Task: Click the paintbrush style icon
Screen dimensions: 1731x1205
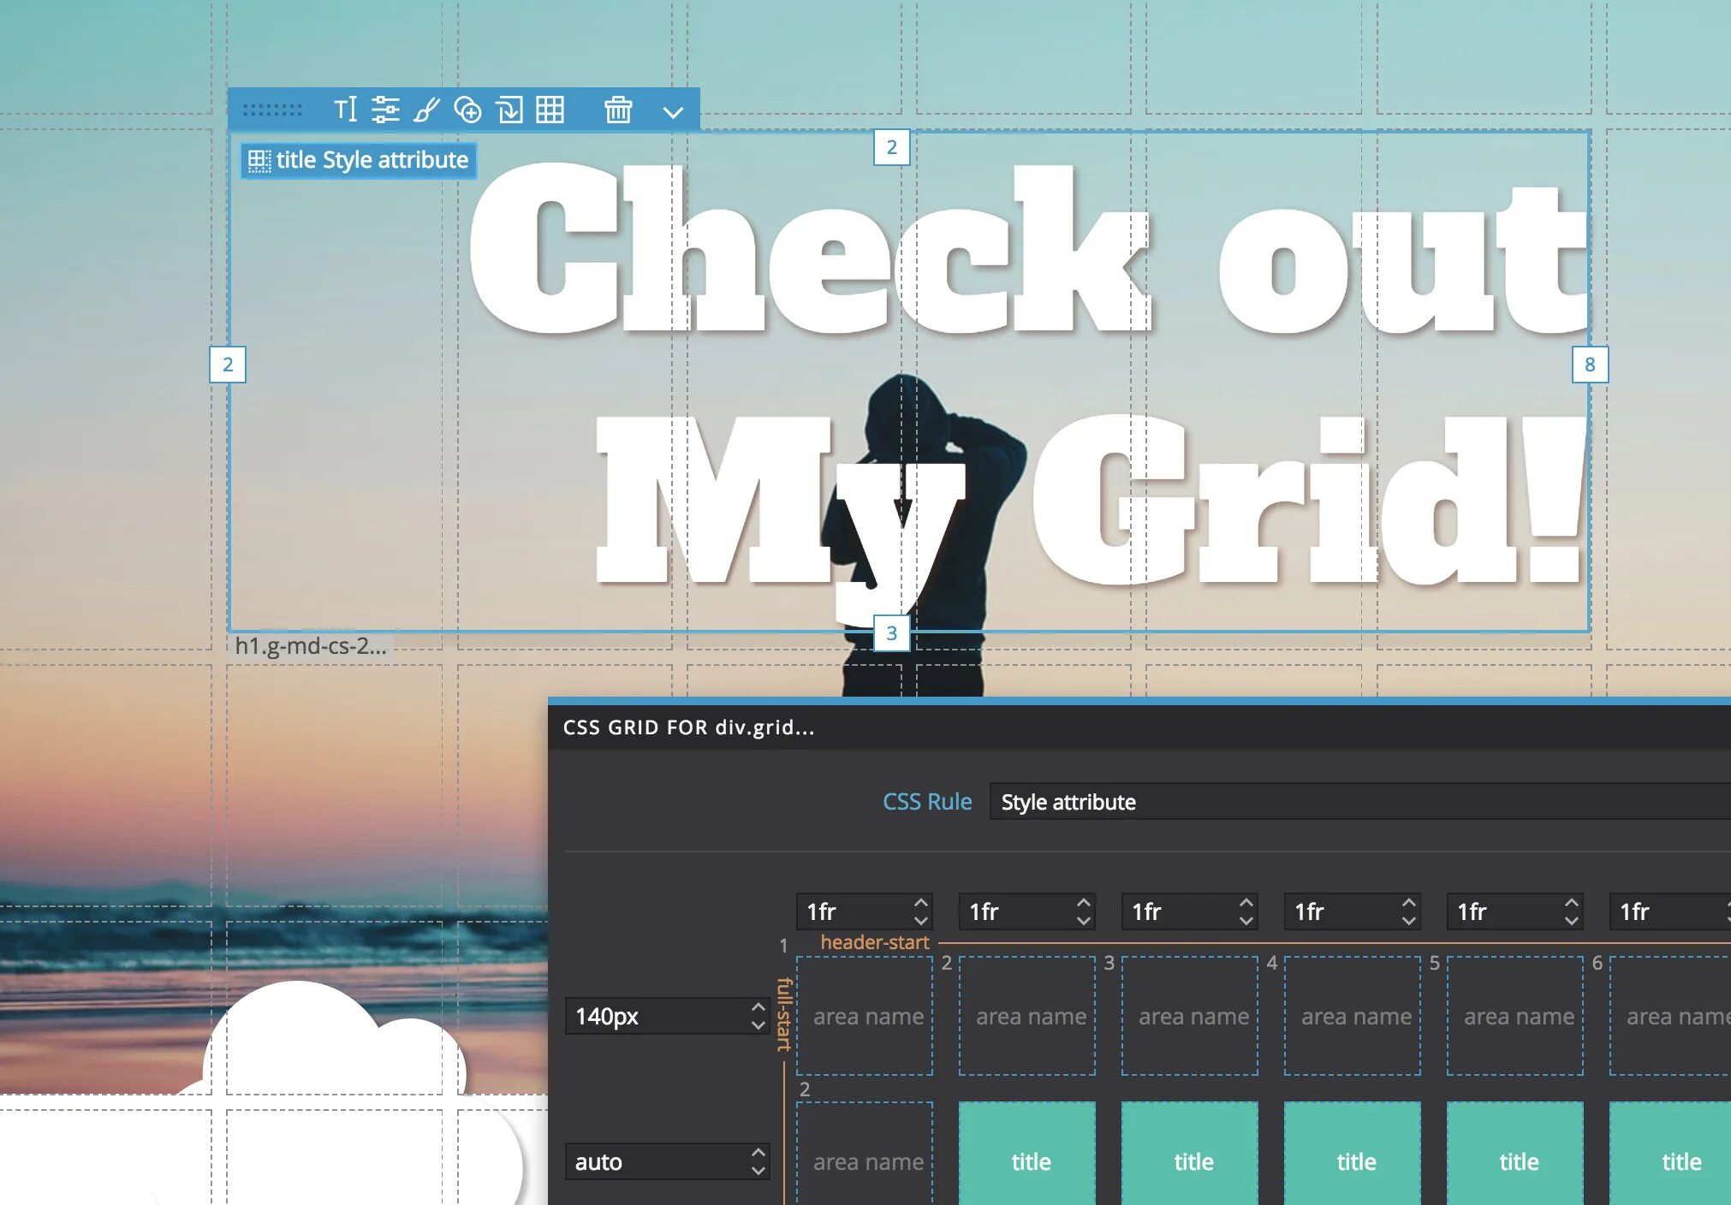Action: tap(426, 110)
